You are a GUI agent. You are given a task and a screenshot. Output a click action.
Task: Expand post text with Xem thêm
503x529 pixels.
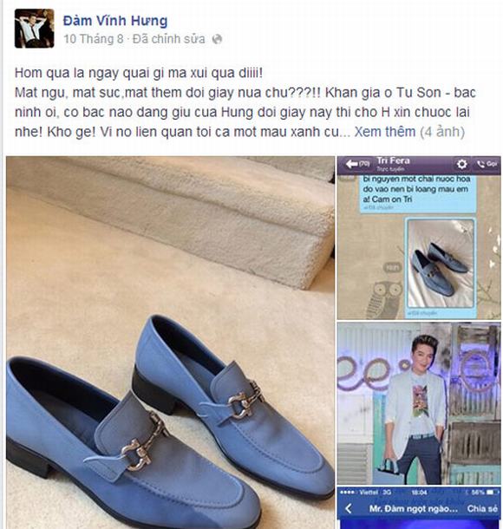point(384,132)
